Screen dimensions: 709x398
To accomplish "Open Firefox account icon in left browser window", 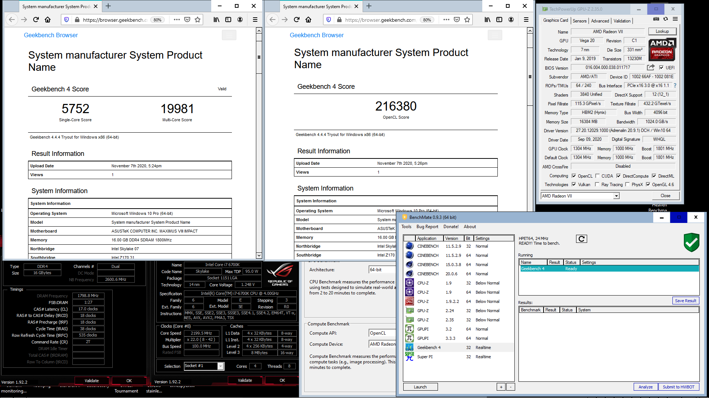I will (240, 20).
